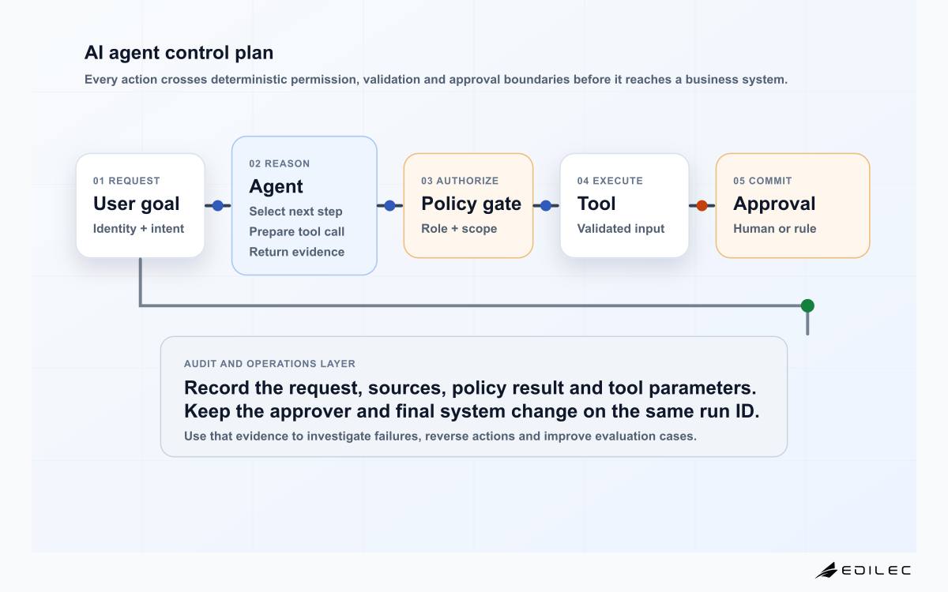Click the "Select next step" line
948x592 pixels.
click(x=295, y=212)
